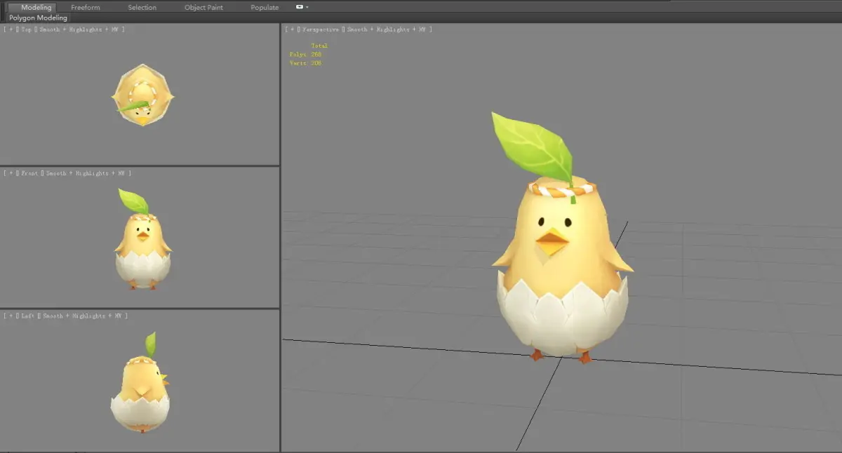842x453 pixels.
Task: Open the Object Paint tab
Action: pos(204,7)
